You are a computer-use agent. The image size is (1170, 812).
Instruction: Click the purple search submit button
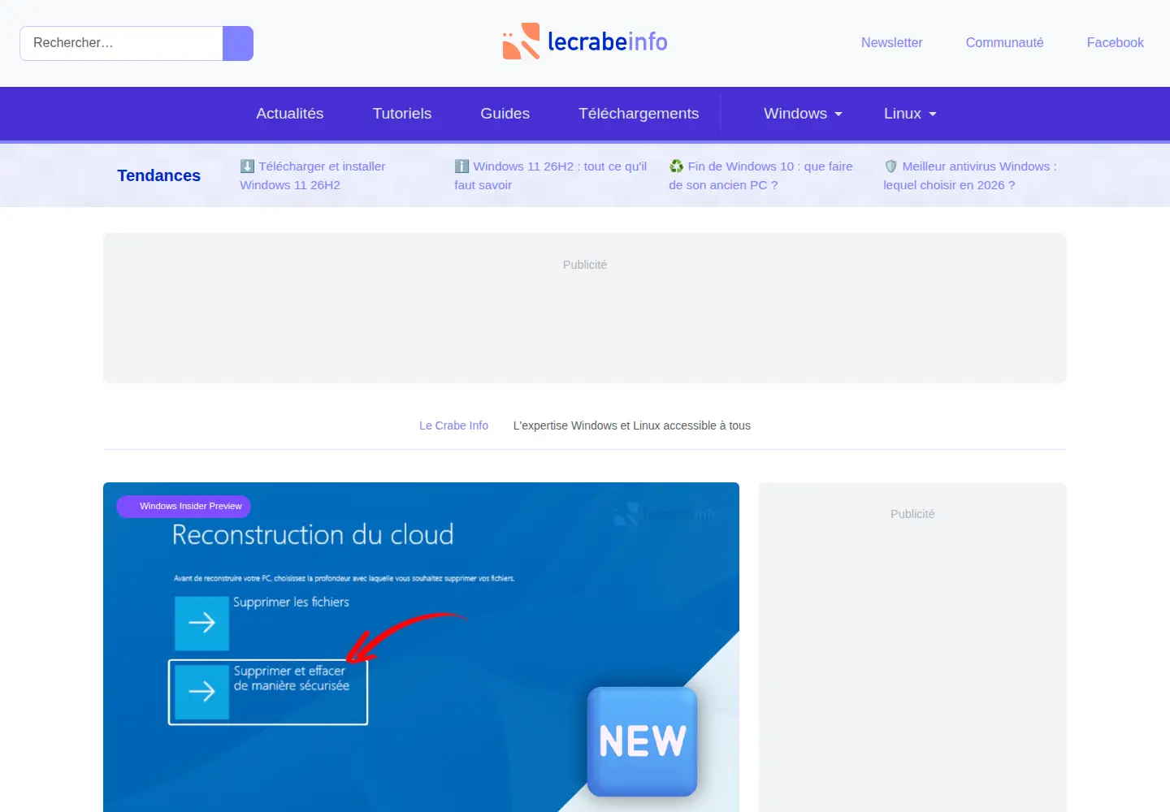click(238, 43)
